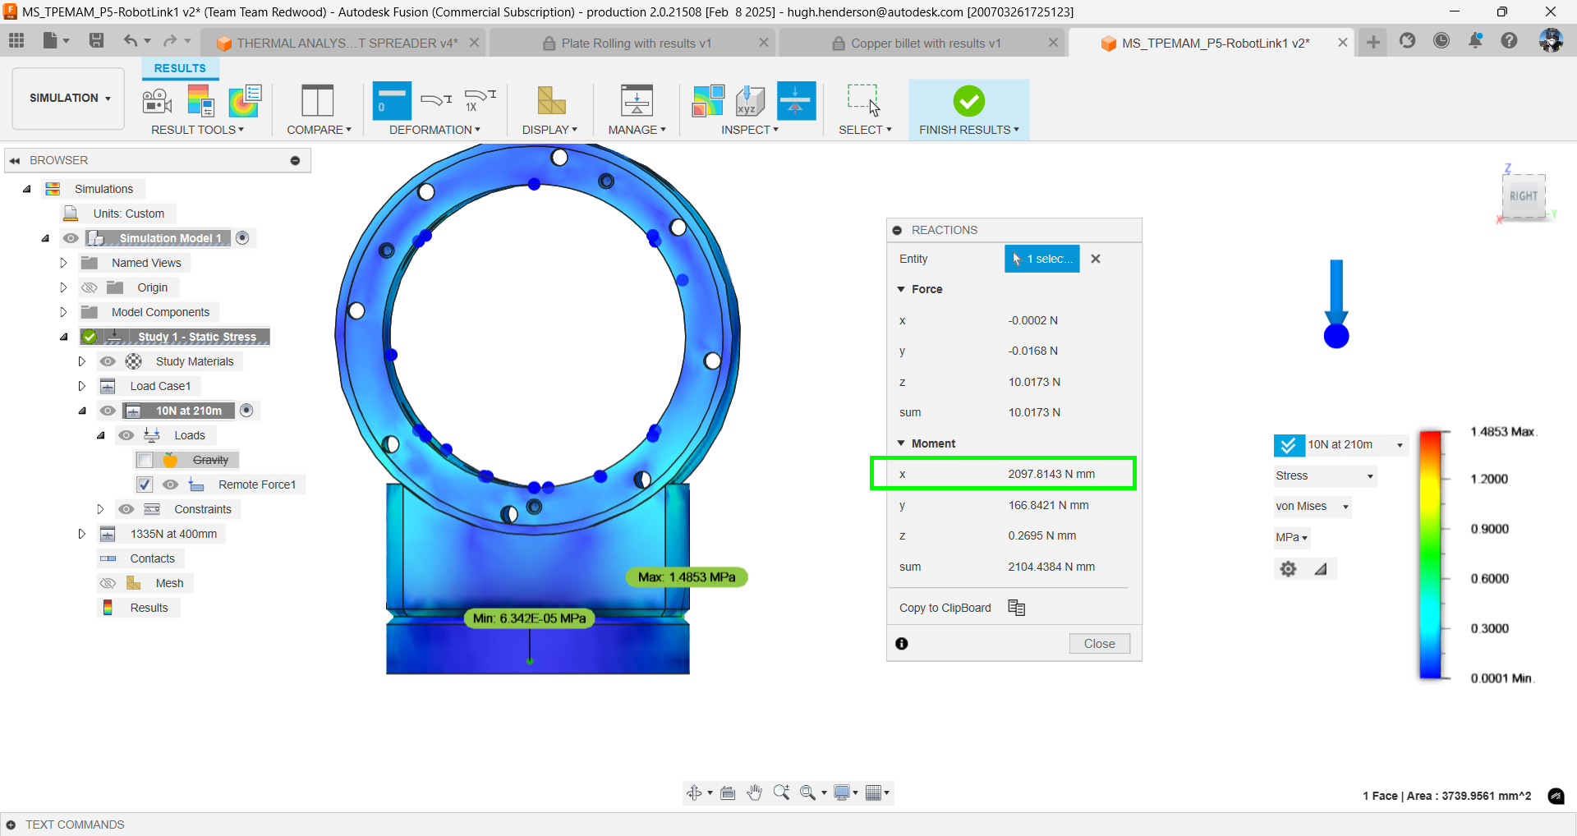The height and width of the screenshot is (836, 1577).
Task: Open the Deformation tool options
Action: coord(434,129)
